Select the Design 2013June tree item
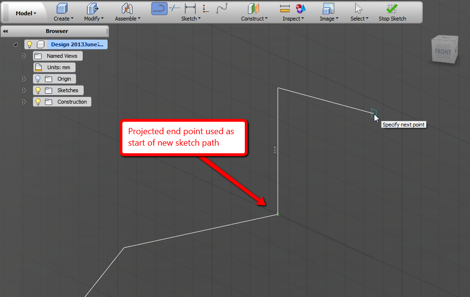 tap(77, 44)
